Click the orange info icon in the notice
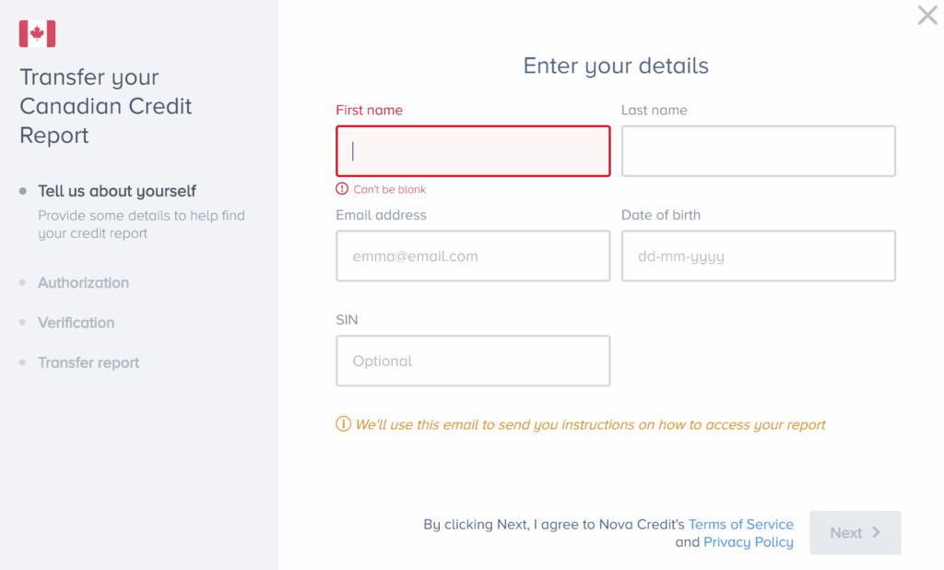The width and height of the screenshot is (944, 570). tap(343, 424)
